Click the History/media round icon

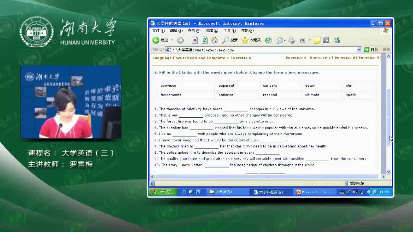(268, 40)
